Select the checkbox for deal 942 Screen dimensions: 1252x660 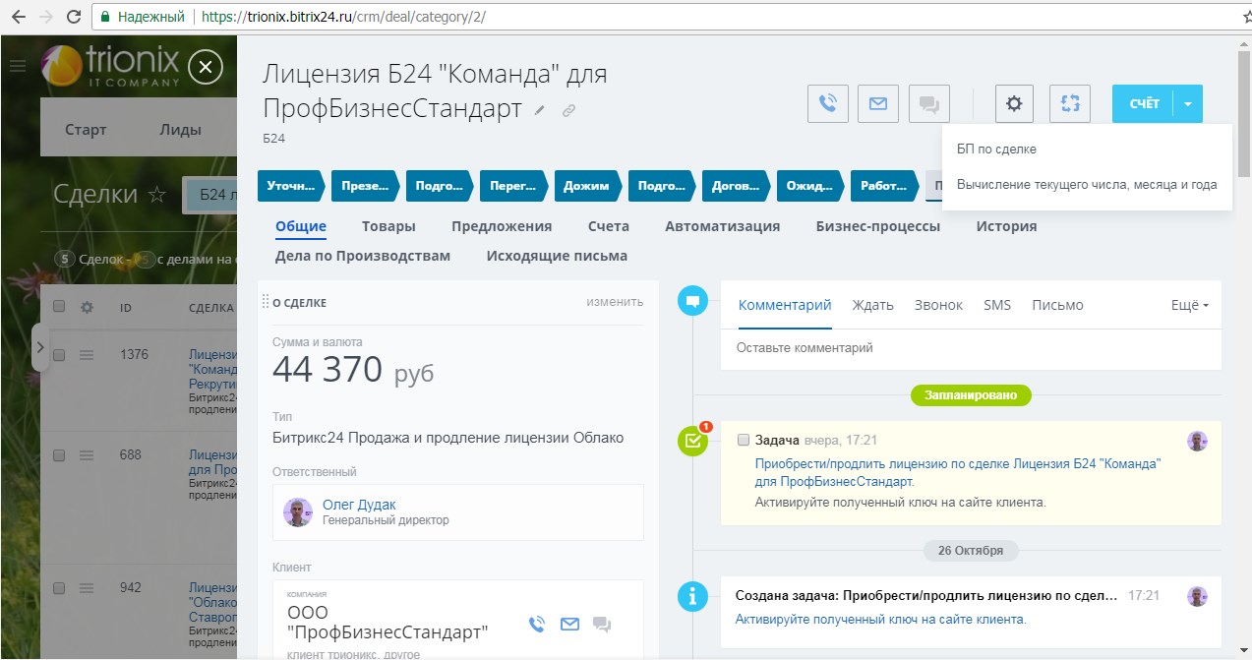[x=59, y=588]
